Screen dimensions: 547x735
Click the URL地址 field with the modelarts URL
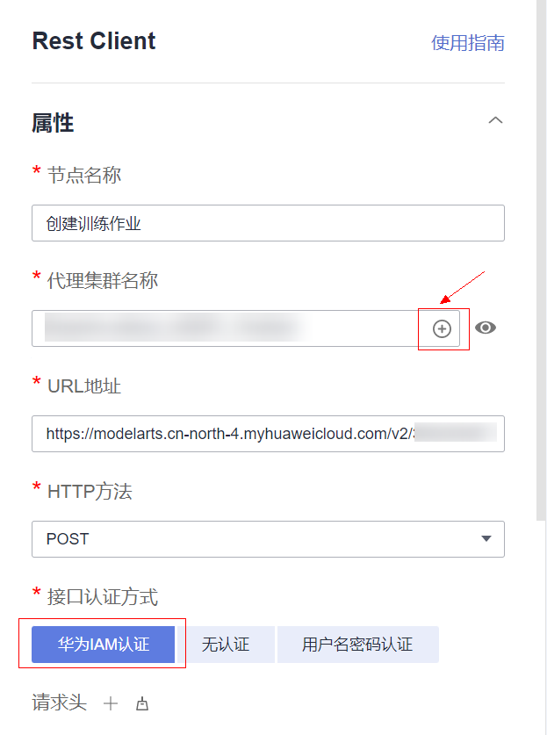coord(268,434)
